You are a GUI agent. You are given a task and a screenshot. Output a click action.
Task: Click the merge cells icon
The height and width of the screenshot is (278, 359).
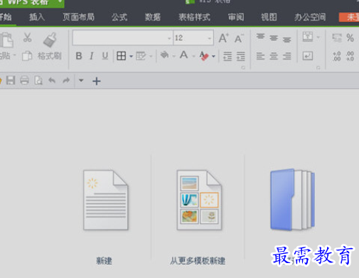(x=308, y=37)
